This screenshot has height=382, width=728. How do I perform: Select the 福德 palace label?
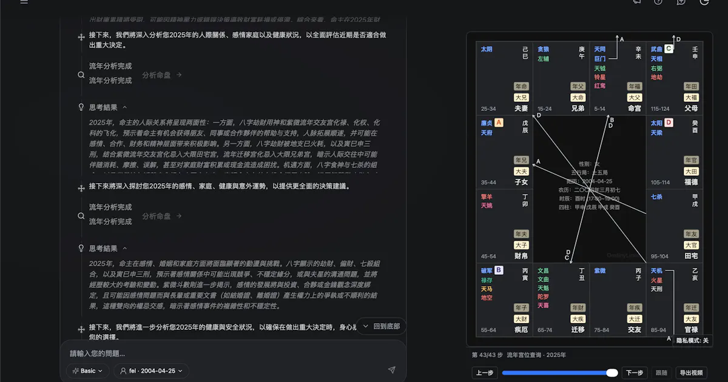(x=691, y=183)
